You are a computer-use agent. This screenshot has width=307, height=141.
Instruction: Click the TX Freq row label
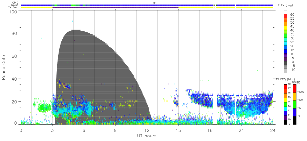coord(13,7)
